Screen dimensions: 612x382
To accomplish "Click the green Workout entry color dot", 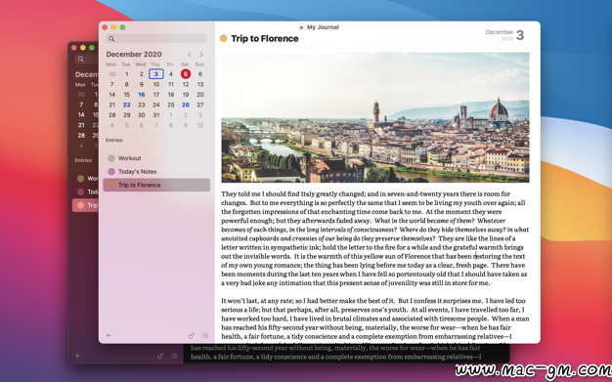I will [111, 158].
